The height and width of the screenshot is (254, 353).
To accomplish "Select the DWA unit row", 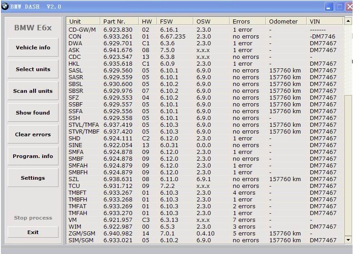I will click(x=205, y=43).
